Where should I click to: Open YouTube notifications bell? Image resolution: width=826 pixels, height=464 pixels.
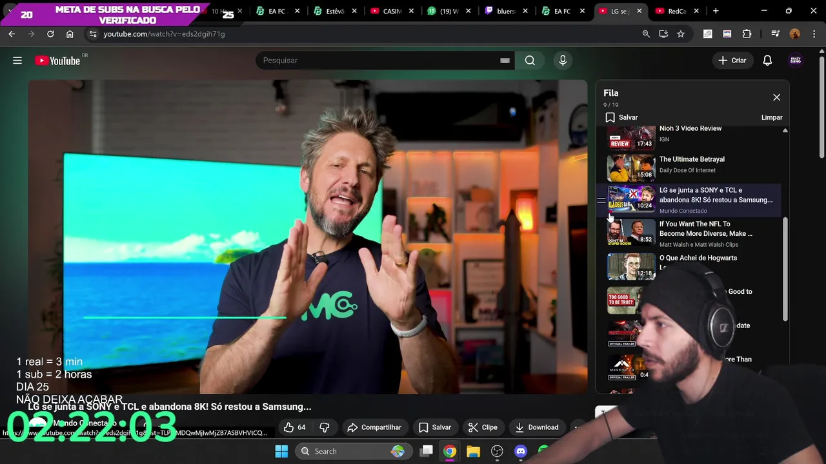tap(767, 61)
